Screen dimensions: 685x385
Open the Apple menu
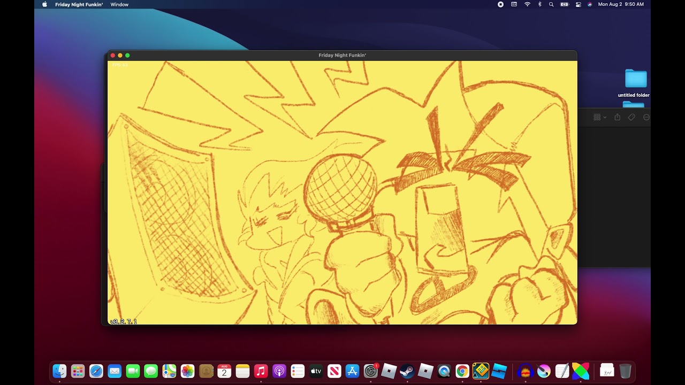click(44, 4)
